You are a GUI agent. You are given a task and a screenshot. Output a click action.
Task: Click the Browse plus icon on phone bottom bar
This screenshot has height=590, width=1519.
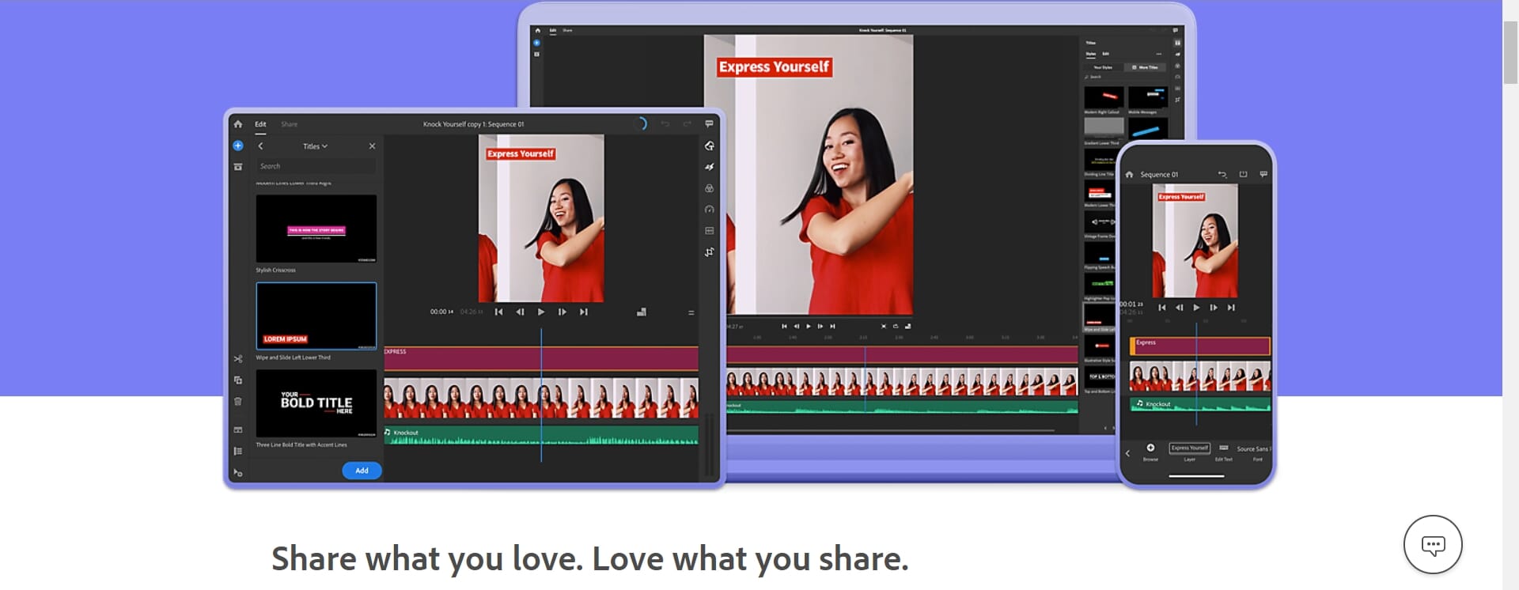point(1150,448)
